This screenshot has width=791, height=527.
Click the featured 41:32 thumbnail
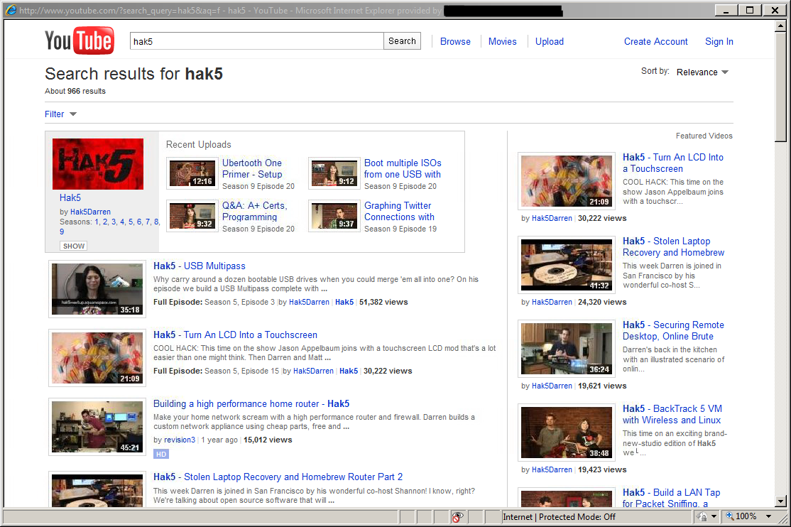[x=567, y=264]
